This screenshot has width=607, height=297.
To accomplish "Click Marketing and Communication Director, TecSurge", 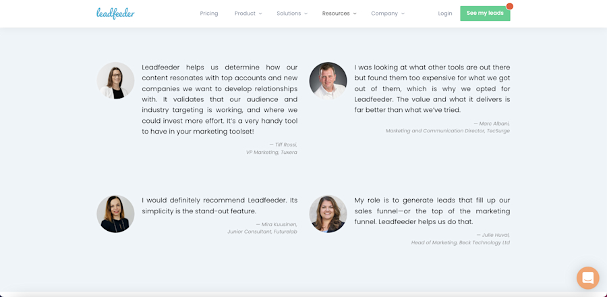I will click(x=448, y=131).
